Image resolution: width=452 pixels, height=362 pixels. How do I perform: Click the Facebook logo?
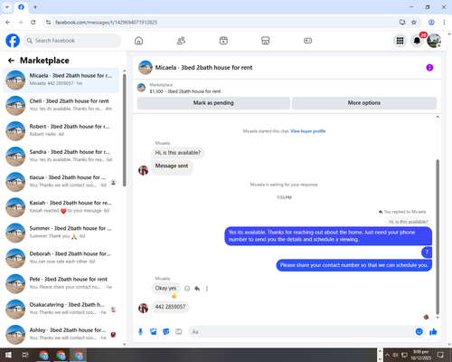[13, 41]
